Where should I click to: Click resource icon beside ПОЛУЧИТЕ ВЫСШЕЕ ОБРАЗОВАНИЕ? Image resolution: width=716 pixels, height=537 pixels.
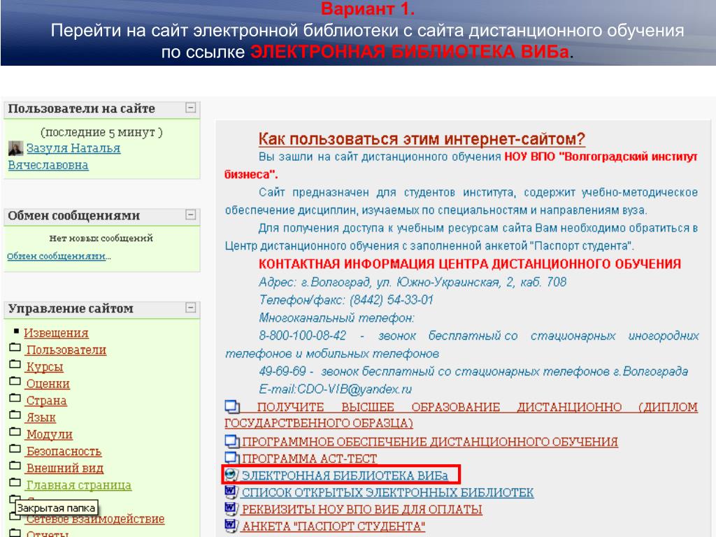[x=232, y=406]
